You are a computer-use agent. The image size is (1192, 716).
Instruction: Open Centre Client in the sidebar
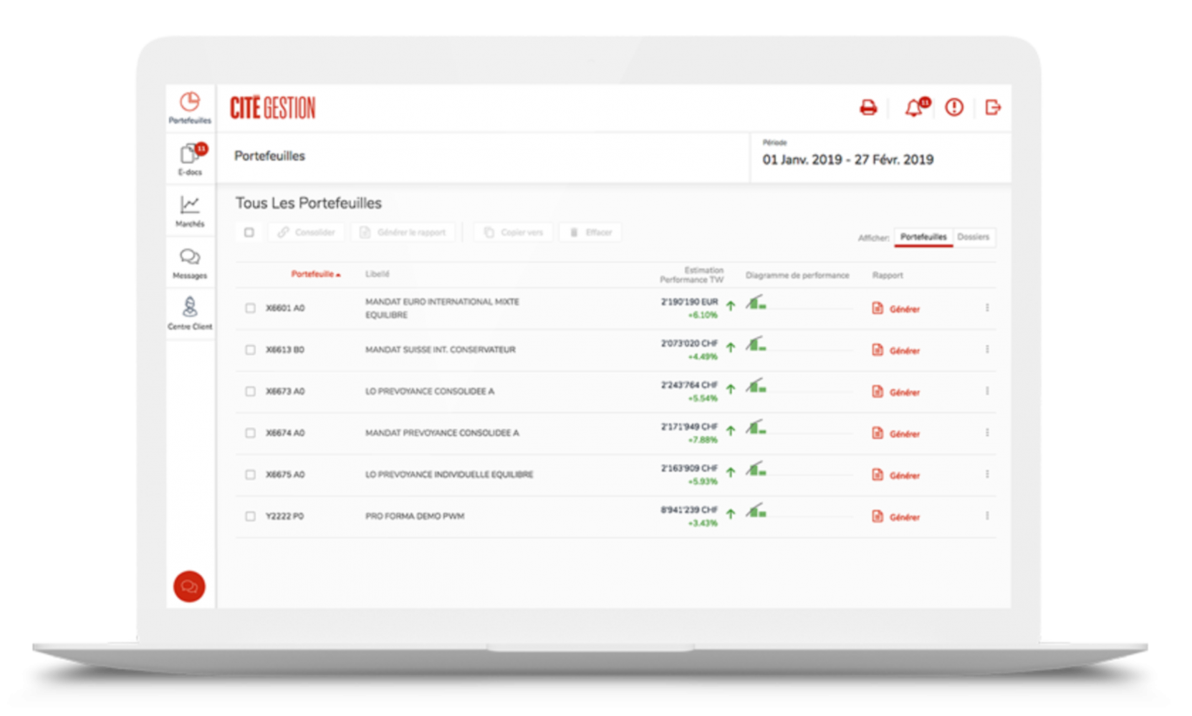(x=190, y=314)
